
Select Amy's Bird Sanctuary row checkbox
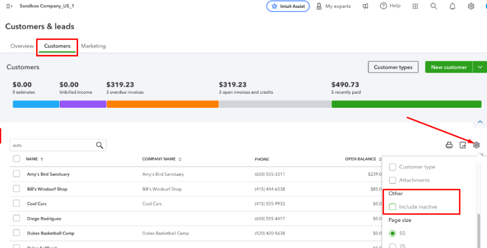pos(16,174)
